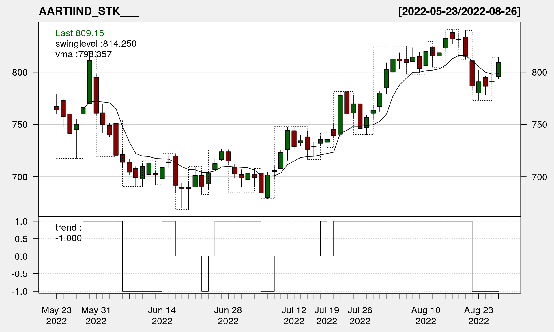Click the left 800 price axis label
Image resolution: width=554 pixels, height=332 pixels.
pyautogui.click(x=20, y=72)
